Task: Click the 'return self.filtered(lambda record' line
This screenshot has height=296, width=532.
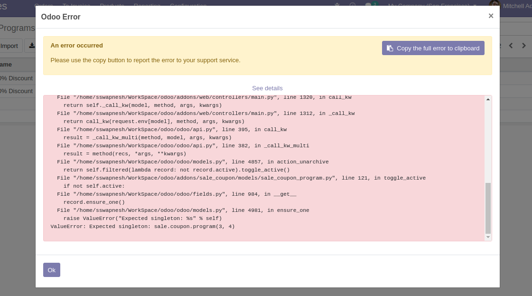Action: (177, 170)
